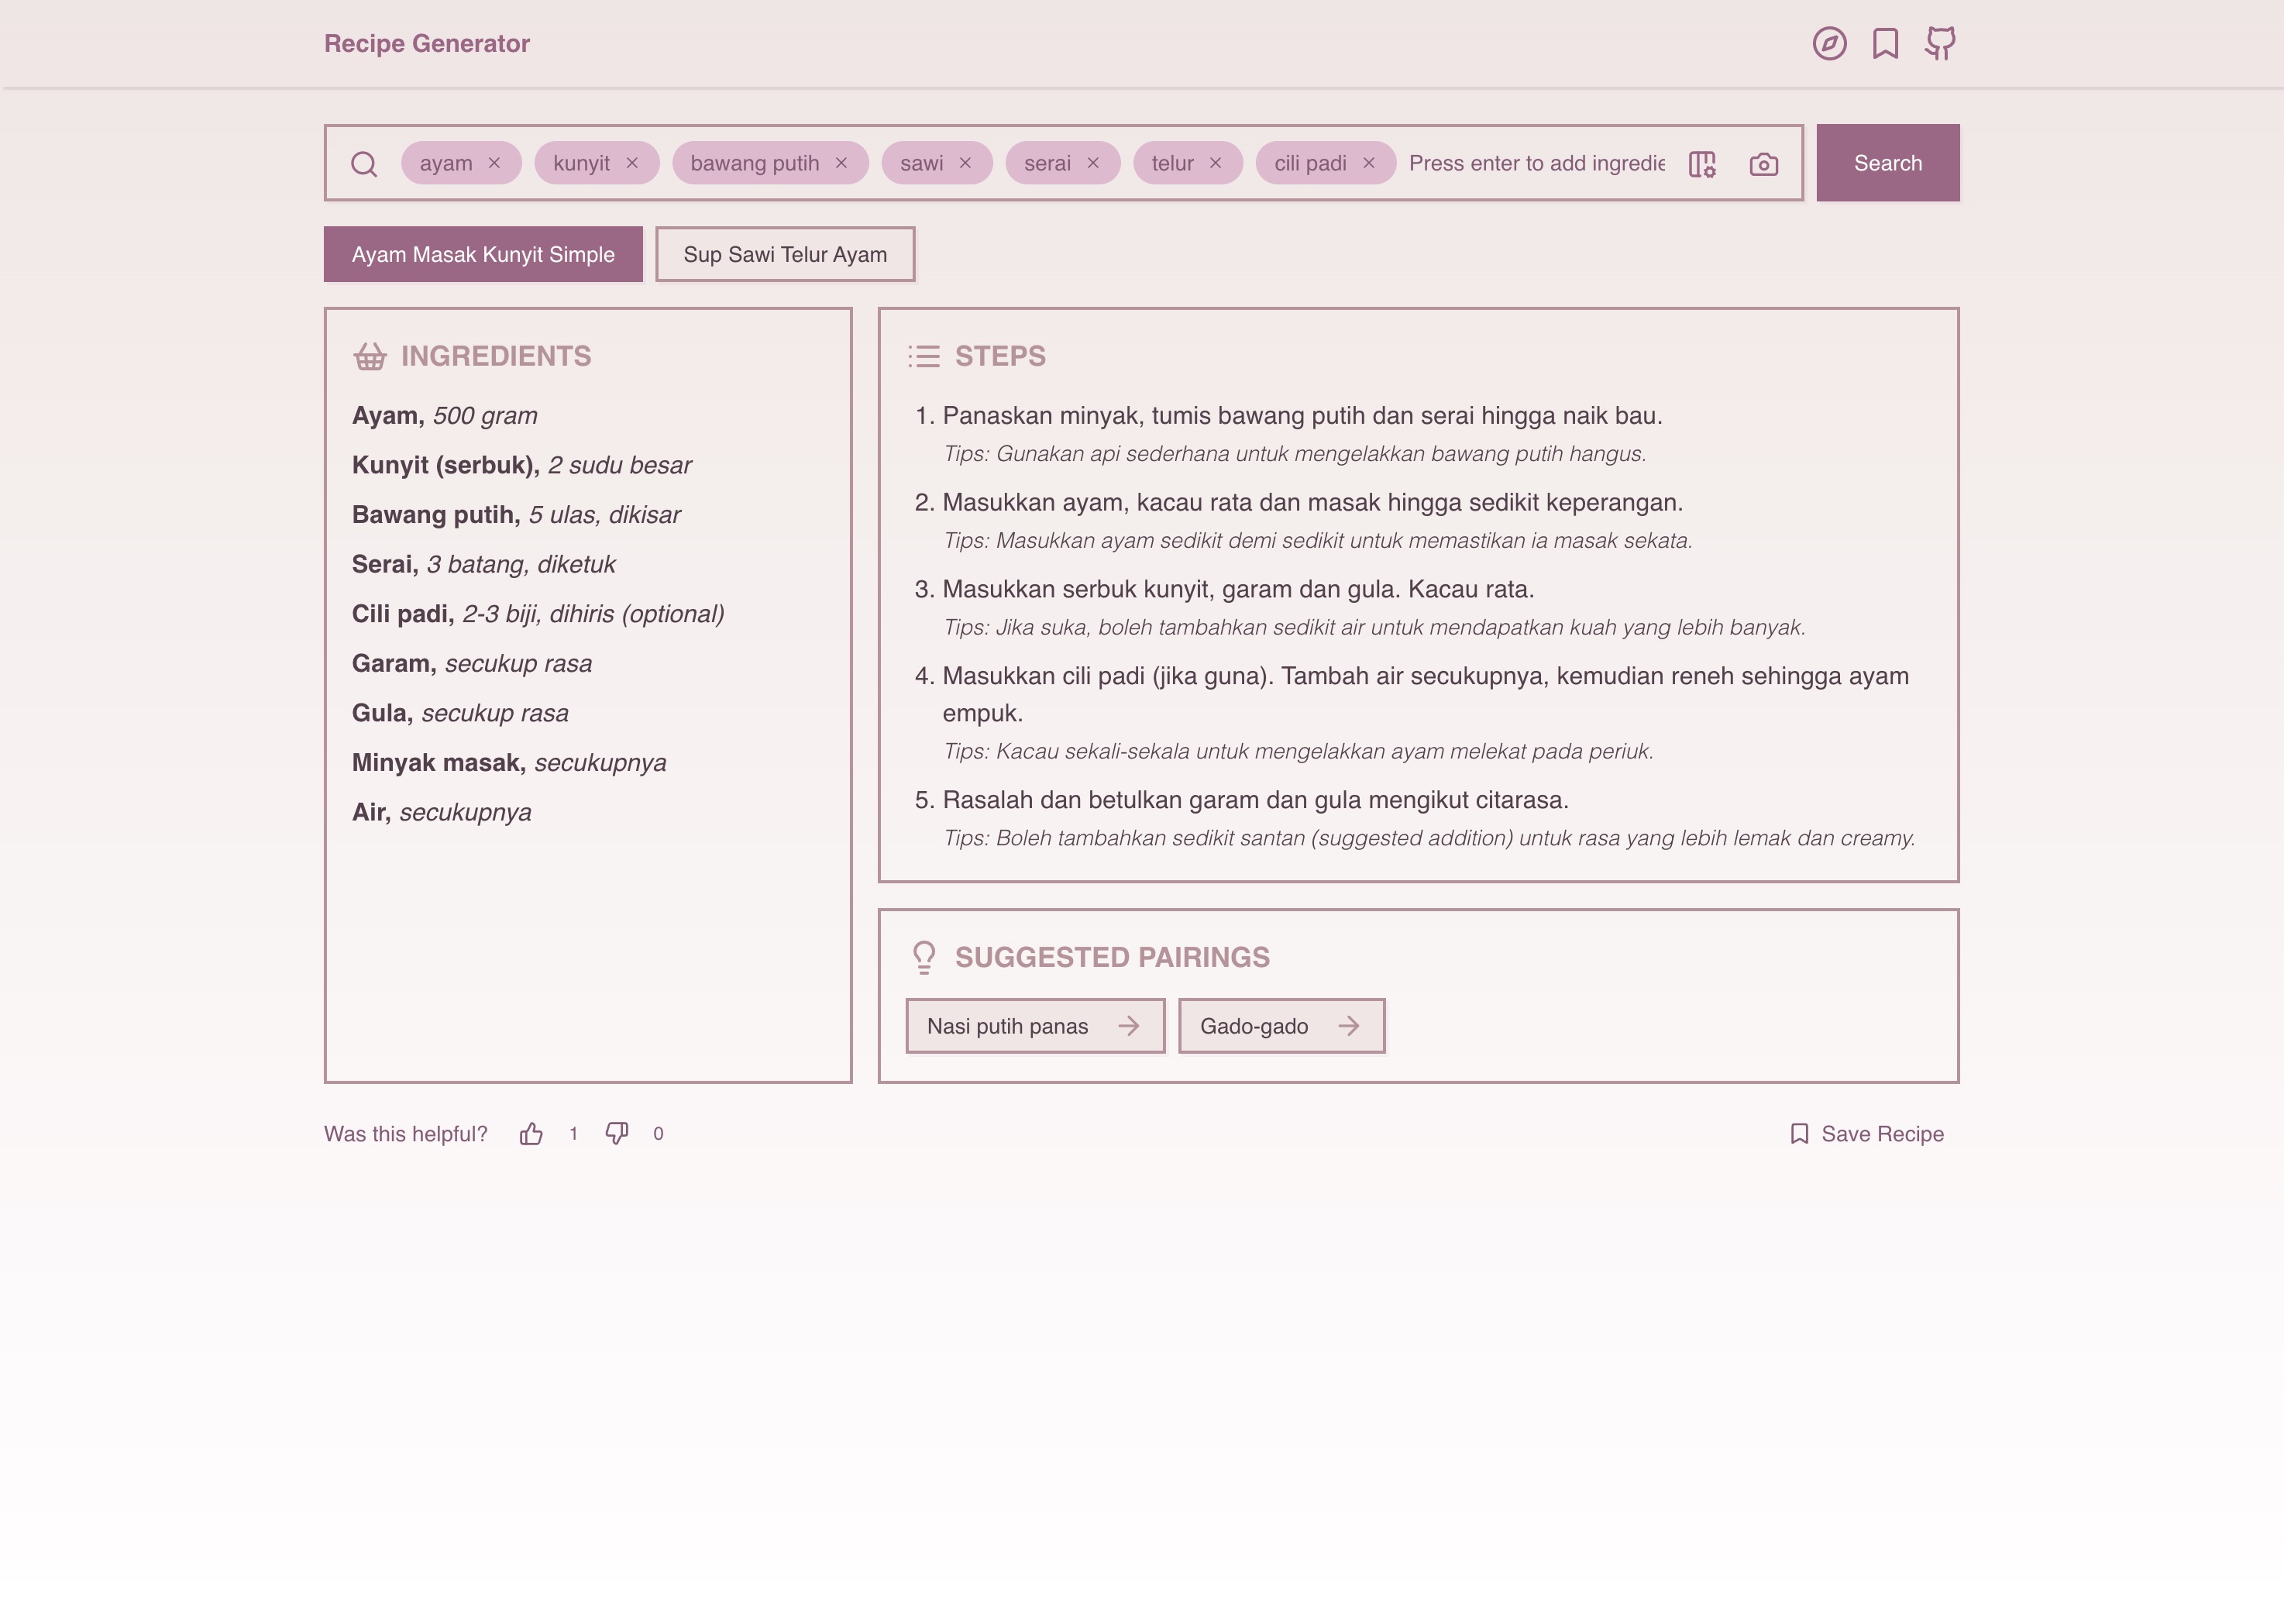Remove the cili padi tag

click(x=1369, y=163)
